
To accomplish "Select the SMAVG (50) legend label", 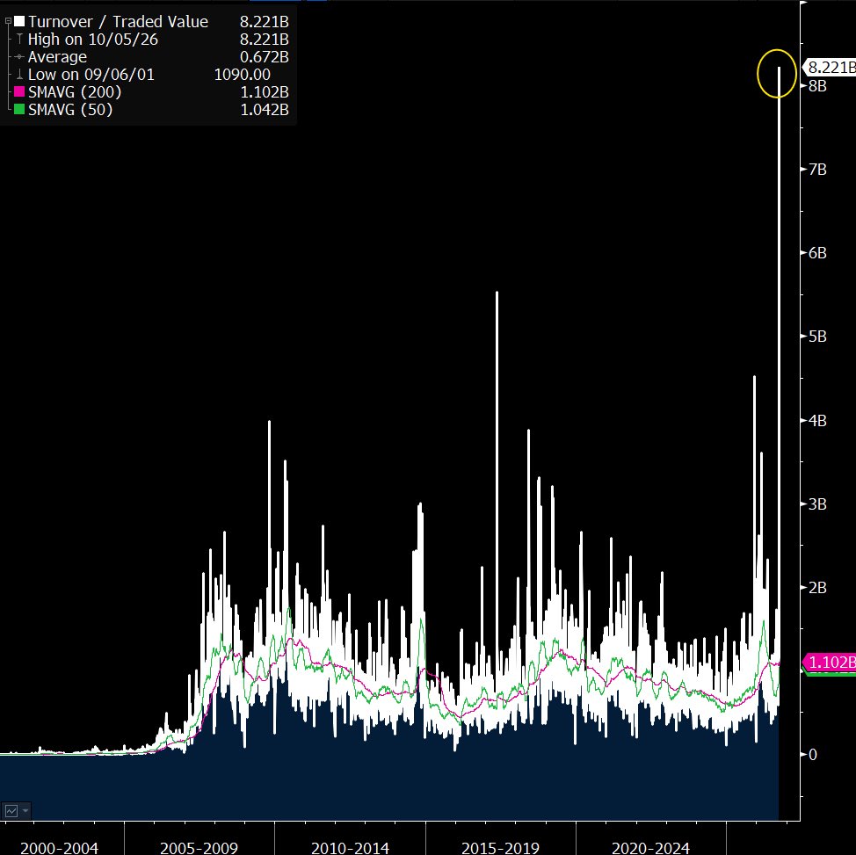I will click(x=70, y=109).
